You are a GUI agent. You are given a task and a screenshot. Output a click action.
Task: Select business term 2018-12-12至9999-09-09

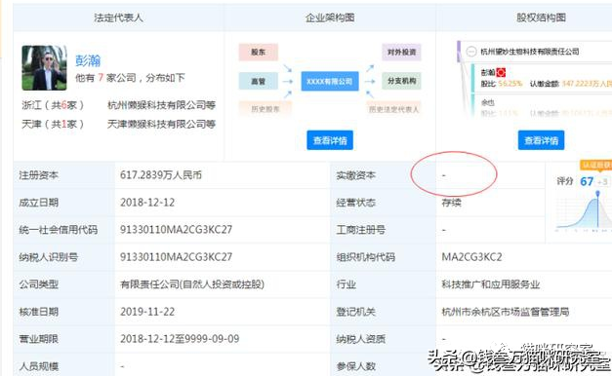(x=180, y=339)
